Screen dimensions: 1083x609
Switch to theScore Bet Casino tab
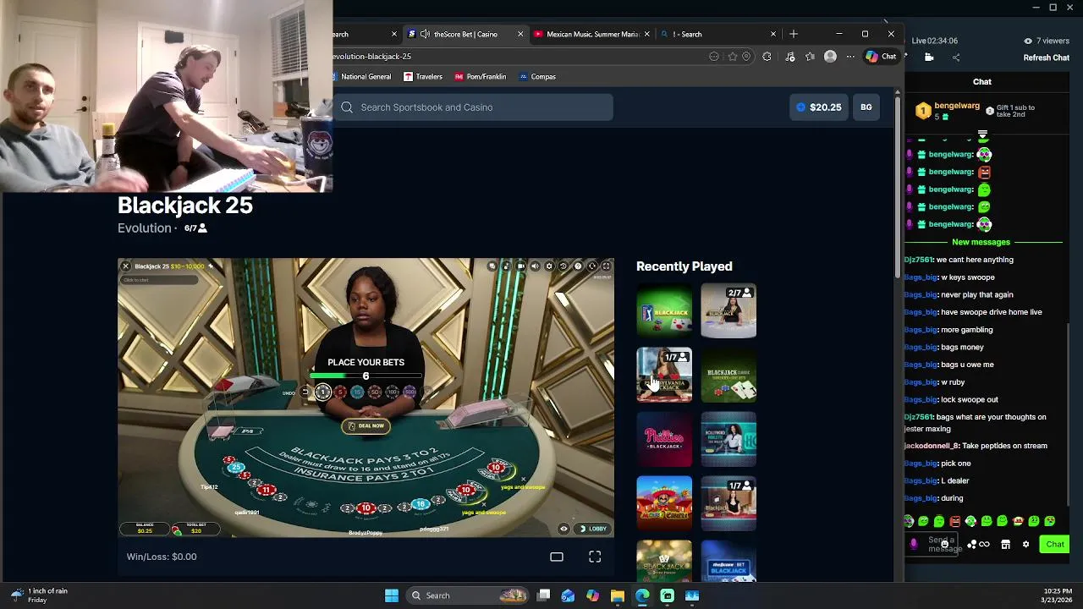pyautogui.click(x=465, y=34)
